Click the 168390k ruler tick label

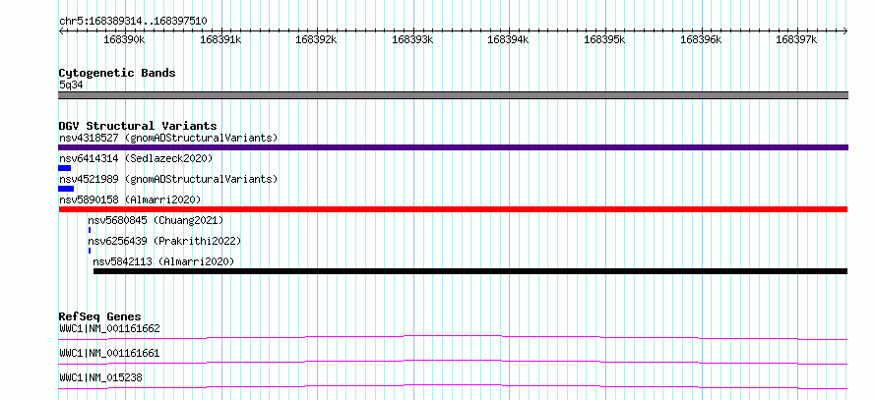point(125,39)
